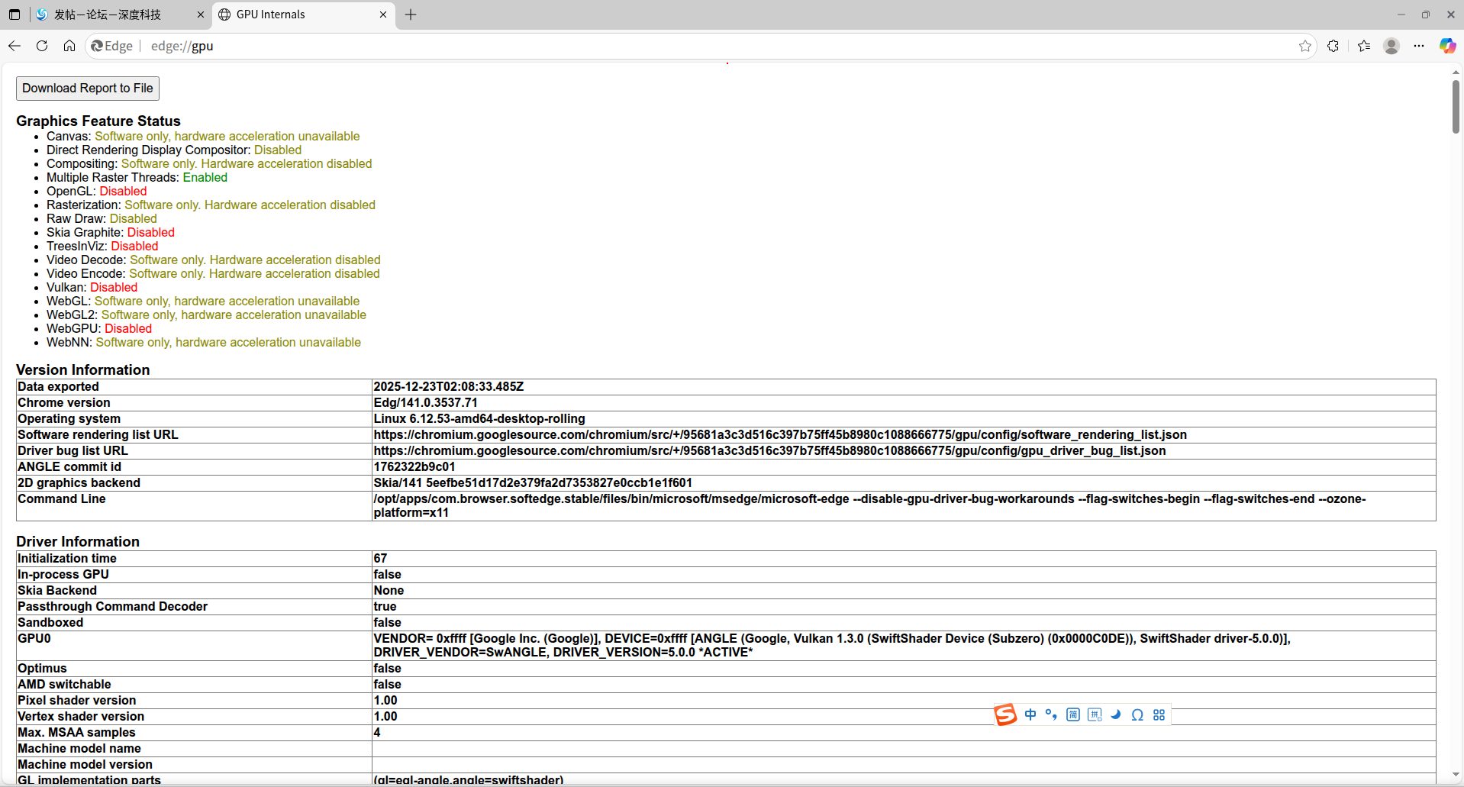Click the Driver Information heading

[x=78, y=542]
